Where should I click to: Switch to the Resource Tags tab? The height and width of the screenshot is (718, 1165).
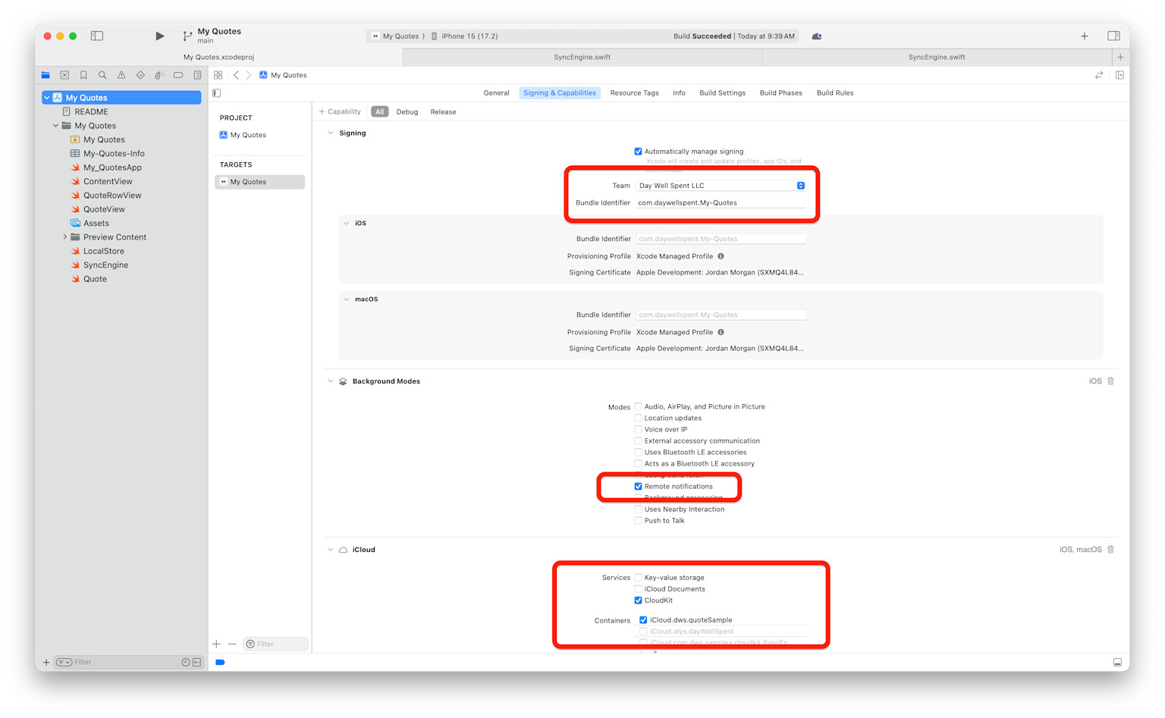coord(634,93)
